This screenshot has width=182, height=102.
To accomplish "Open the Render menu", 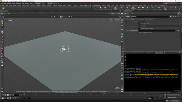I will 9,3.
